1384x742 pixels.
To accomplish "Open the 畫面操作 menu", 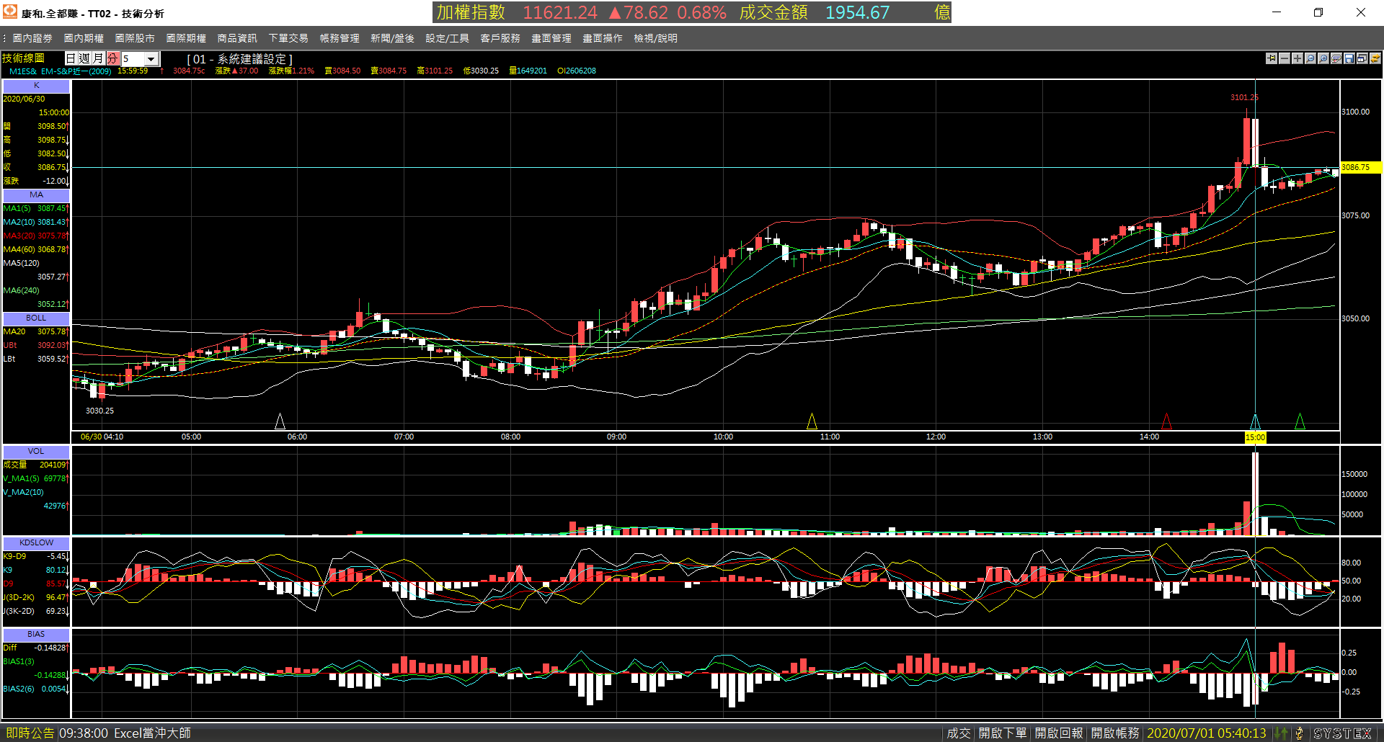I will point(603,38).
